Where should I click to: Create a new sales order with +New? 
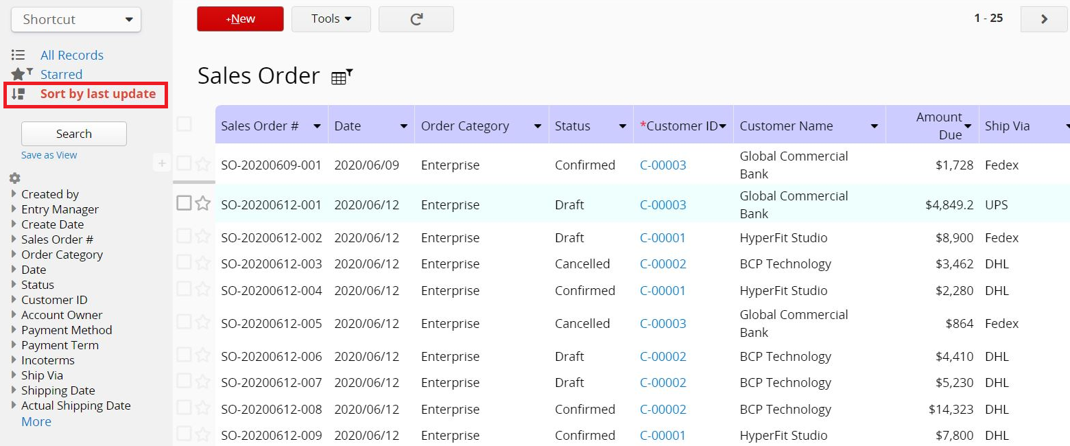click(240, 19)
